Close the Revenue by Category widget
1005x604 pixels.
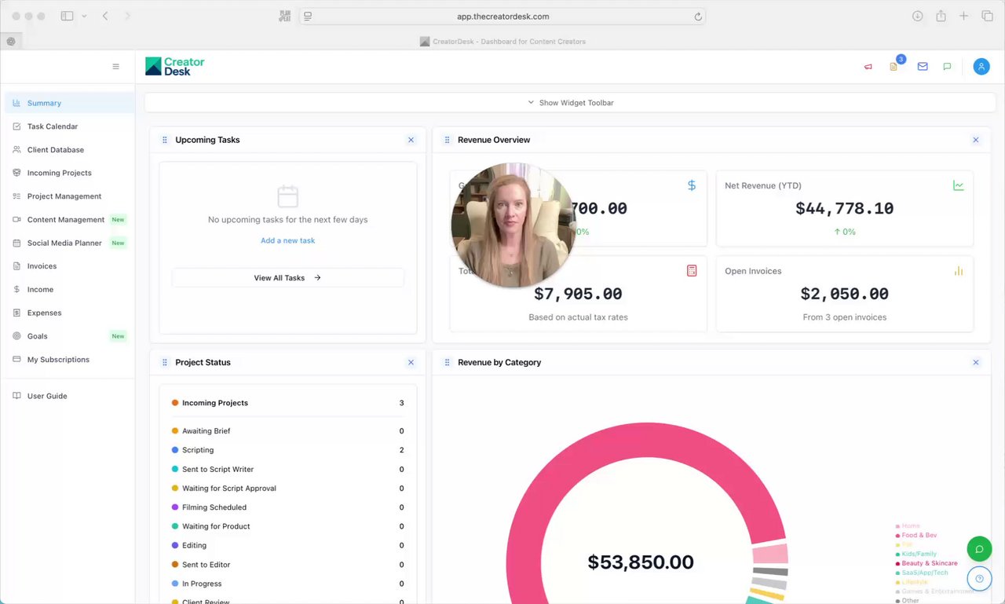click(976, 362)
